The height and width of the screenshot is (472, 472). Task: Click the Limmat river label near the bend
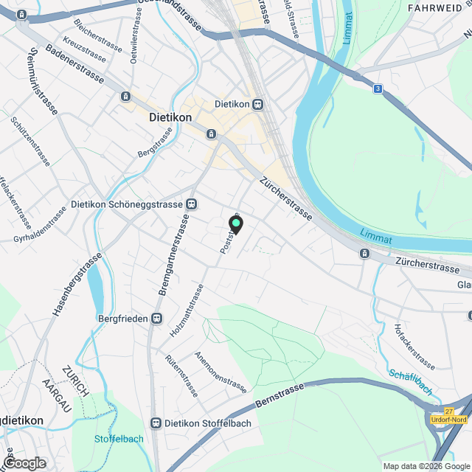pyautogui.click(x=376, y=237)
